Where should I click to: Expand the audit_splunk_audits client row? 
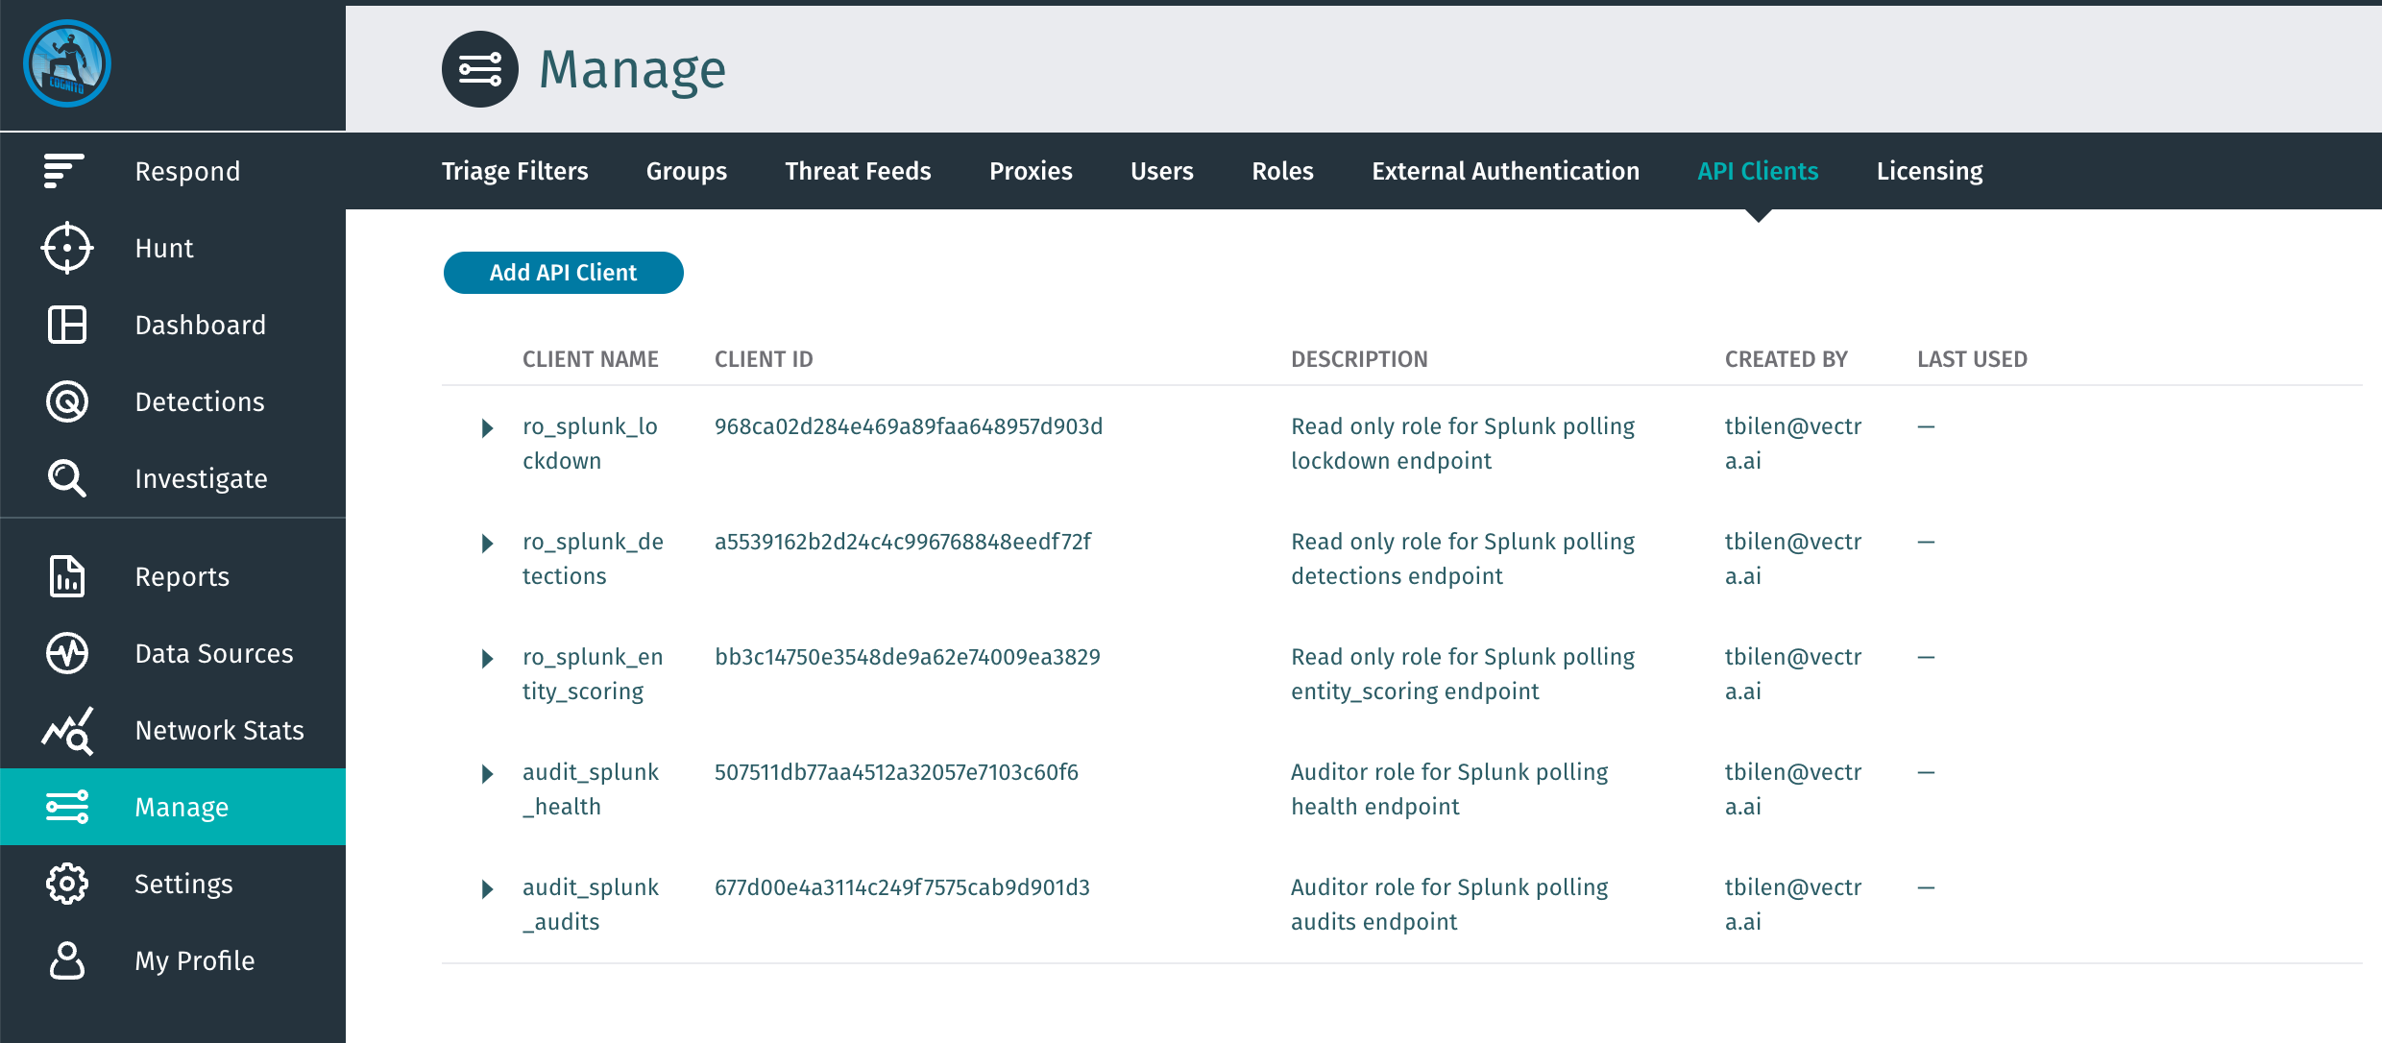[487, 888]
